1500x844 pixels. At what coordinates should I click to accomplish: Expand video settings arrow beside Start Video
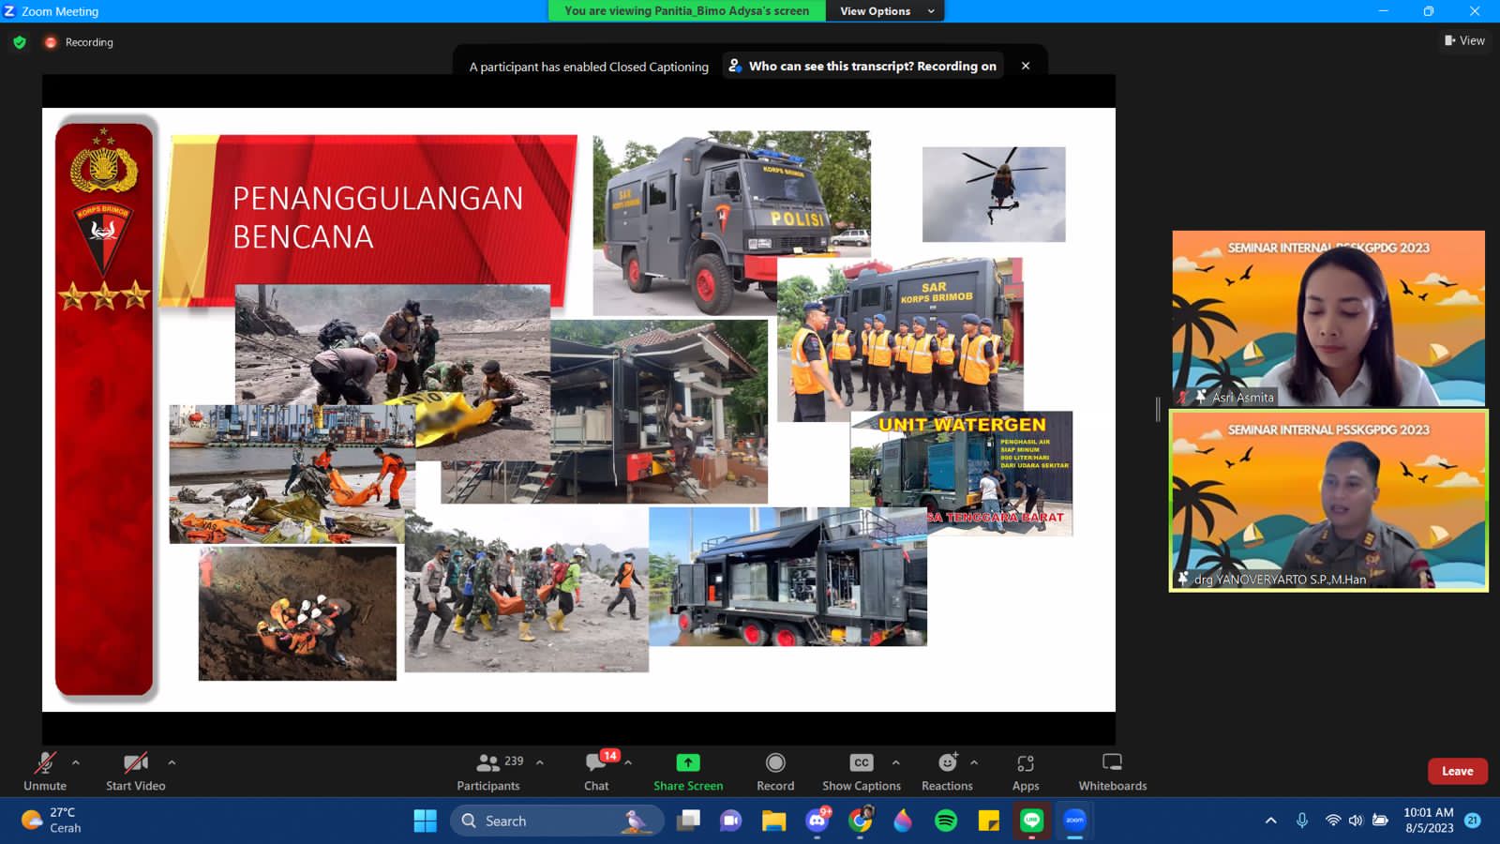pos(172,762)
